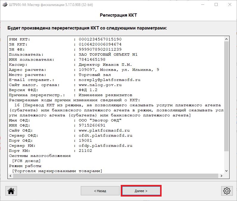Screen dimensions: 237x201
Task: Click the Home icon button
Action: point(11,191)
